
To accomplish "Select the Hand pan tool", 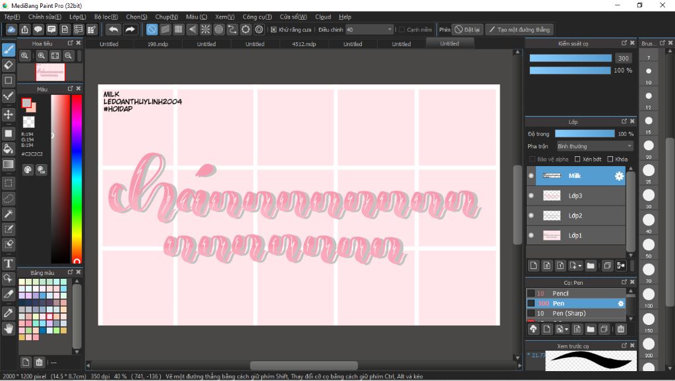I will [x=8, y=329].
